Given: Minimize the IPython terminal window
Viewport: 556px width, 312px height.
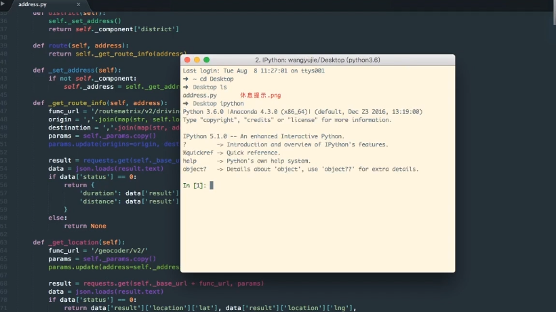Looking at the screenshot, I should pyautogui.click(x=197, y=60).
